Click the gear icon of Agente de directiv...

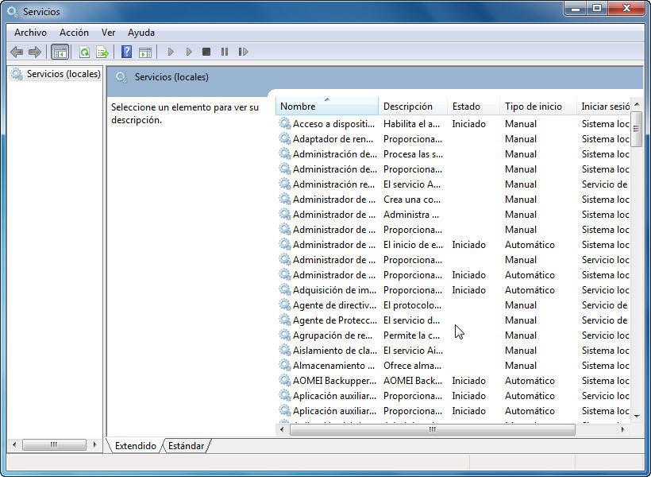click(284, 304)
